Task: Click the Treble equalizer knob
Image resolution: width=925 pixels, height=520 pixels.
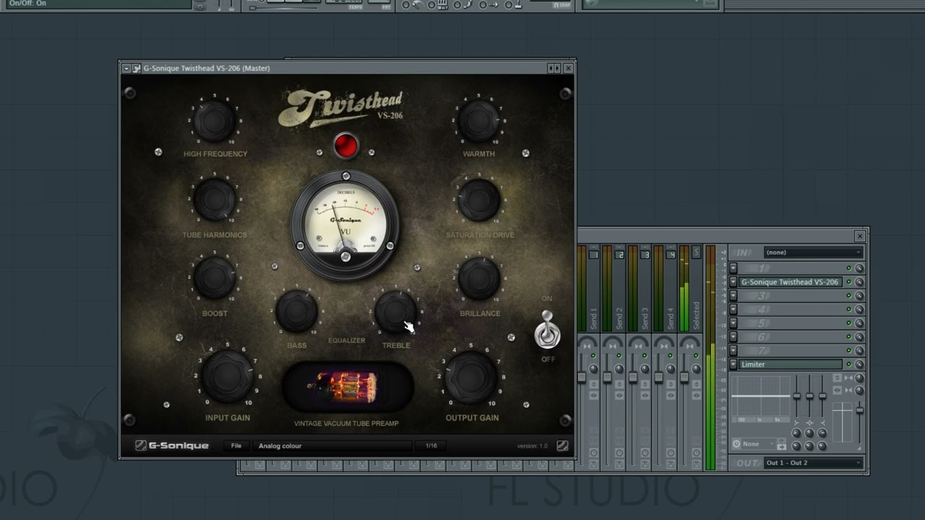Action: pyautogui.click(x=396, y=311)
